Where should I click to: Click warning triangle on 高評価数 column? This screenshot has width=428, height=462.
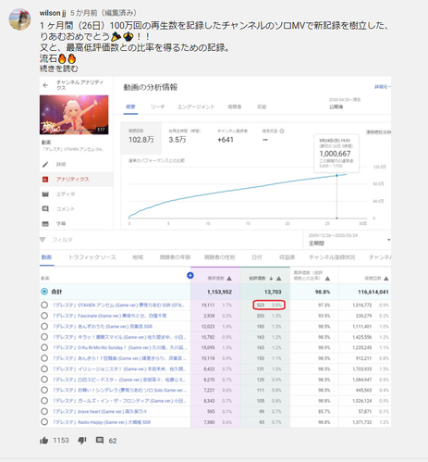229,279
